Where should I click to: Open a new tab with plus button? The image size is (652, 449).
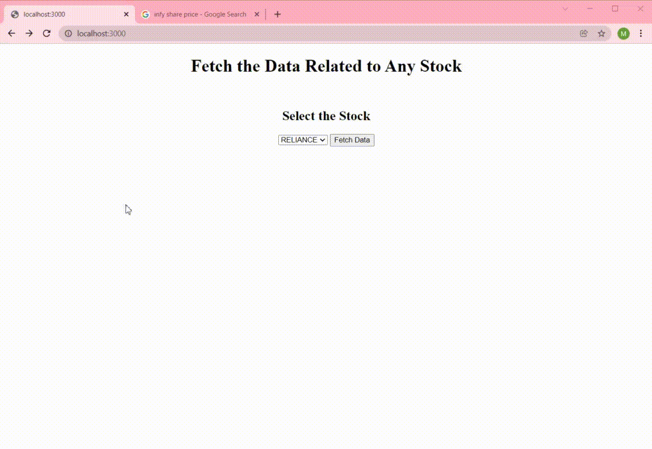(x=277, y=14)
